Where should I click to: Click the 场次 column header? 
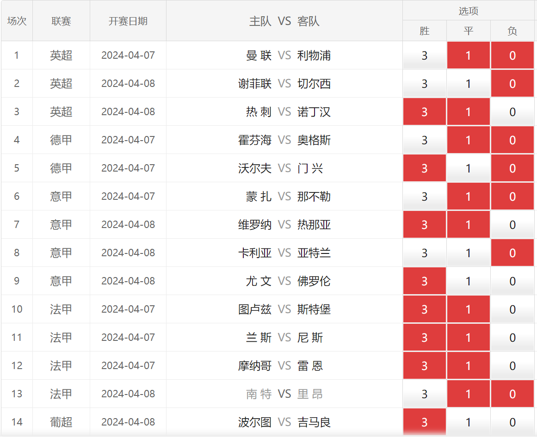coord(17,21)
